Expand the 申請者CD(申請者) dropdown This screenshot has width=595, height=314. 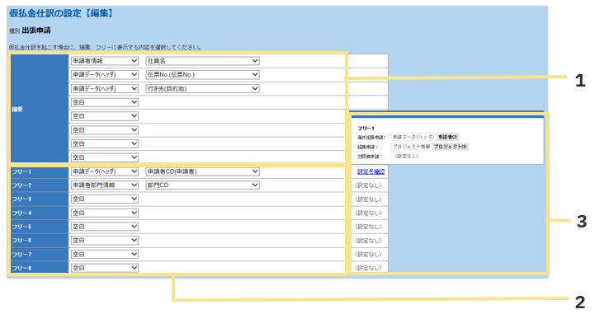coord(203,171)
